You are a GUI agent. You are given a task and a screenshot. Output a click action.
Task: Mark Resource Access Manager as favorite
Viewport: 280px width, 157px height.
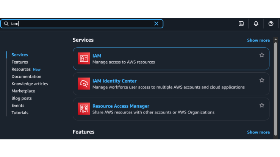pyautogui.click(x=262, y=106)
